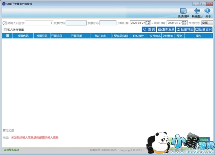Click the 51 app logo in title bar
The width and height of the screenshot is (215, 155).
pos(4,4)
